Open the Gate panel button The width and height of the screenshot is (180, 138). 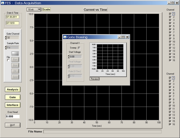13,97
